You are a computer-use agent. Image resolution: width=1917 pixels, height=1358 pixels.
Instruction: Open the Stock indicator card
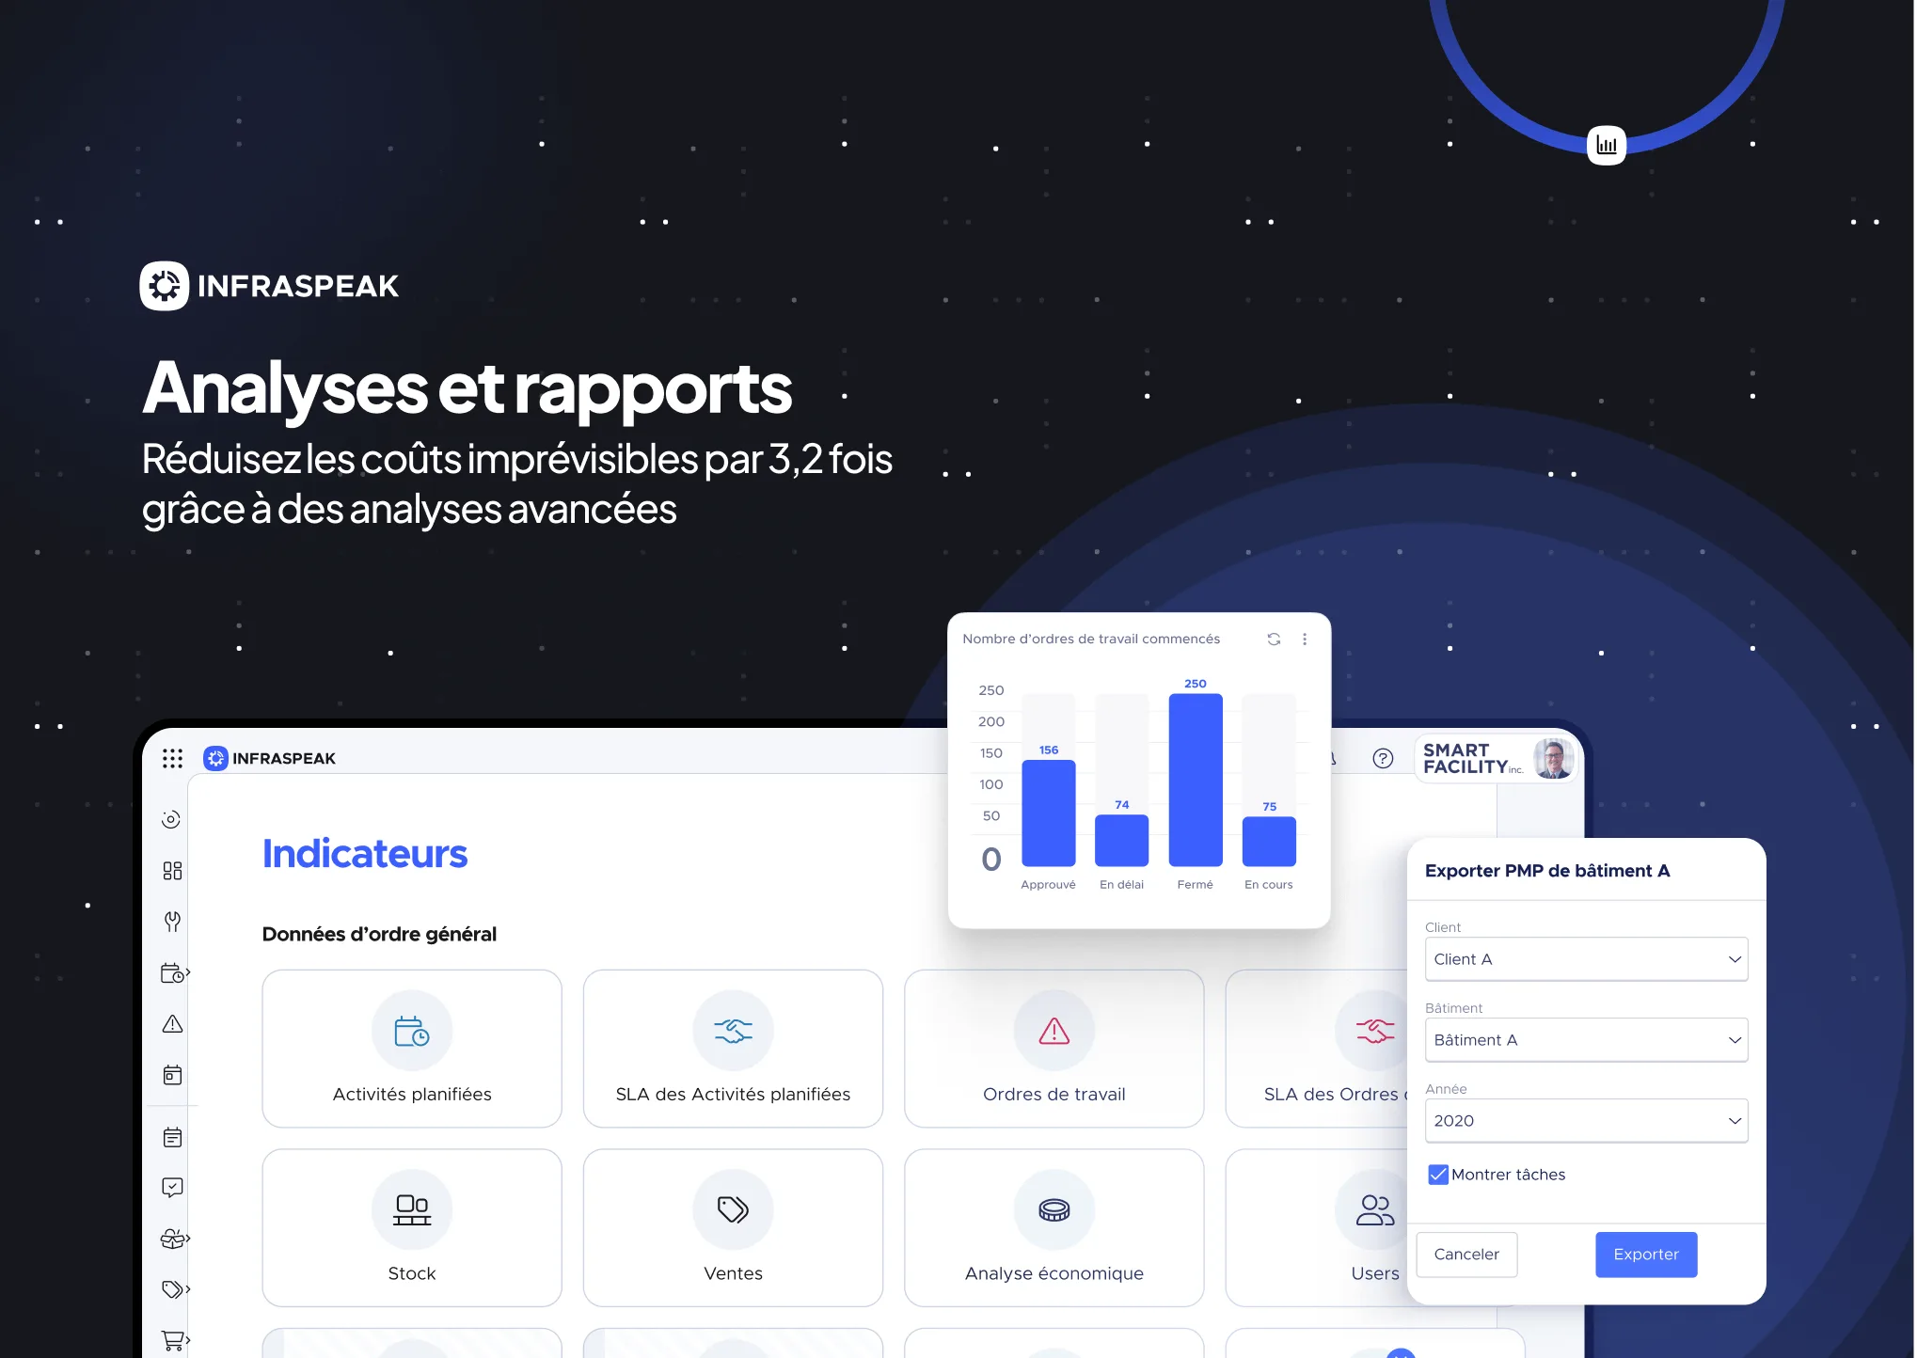412,1227
